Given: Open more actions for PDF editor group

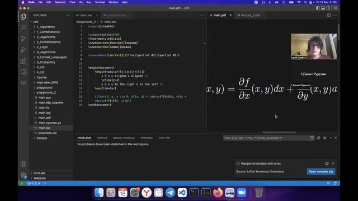Looking at the screenshot, I should click(335, 15).
